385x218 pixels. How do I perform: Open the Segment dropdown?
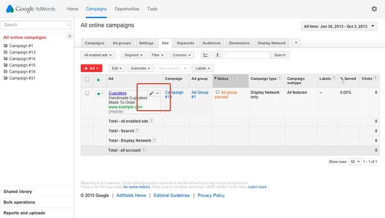(133, 55)
